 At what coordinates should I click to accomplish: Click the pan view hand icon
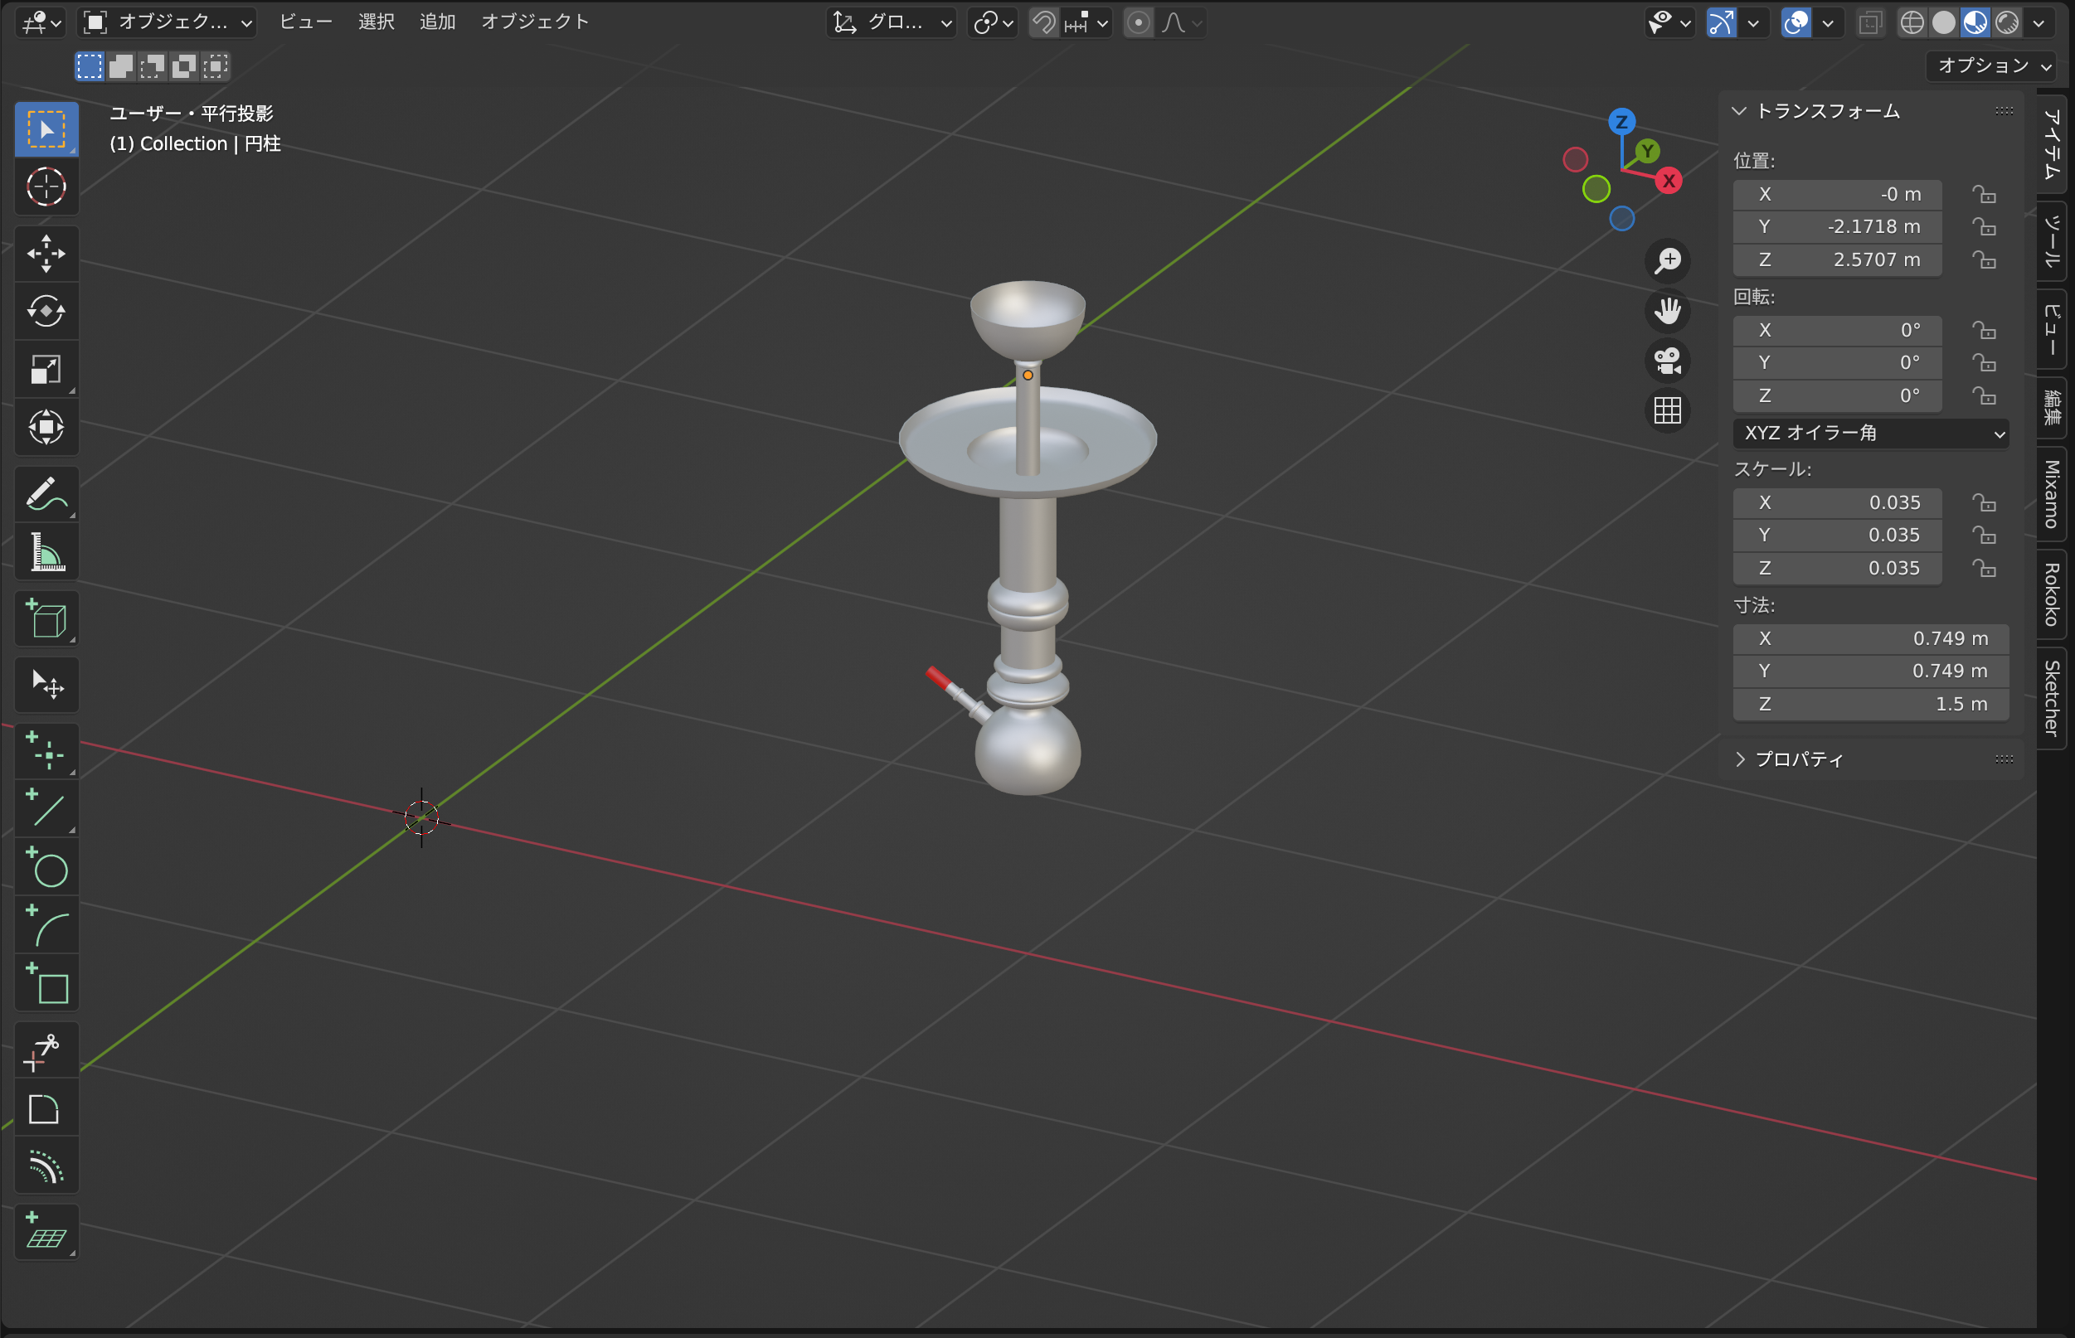tap(1668, 310)
